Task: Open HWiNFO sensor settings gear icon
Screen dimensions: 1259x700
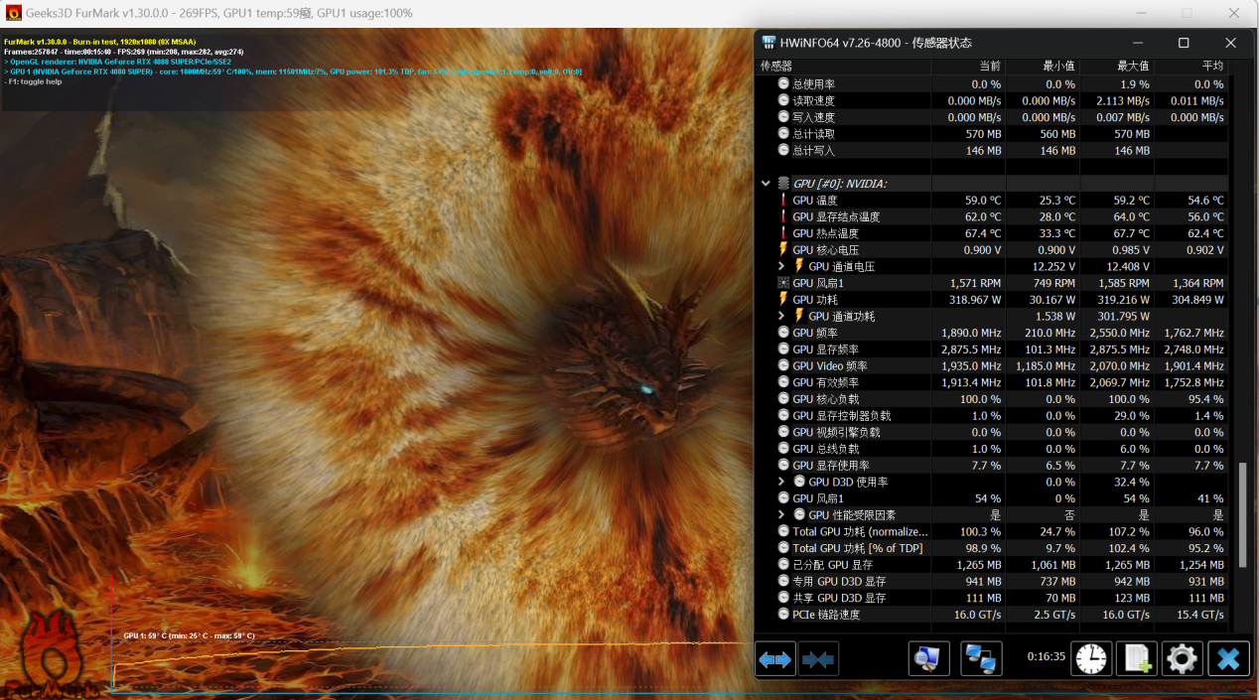Action: (1182, 658)
